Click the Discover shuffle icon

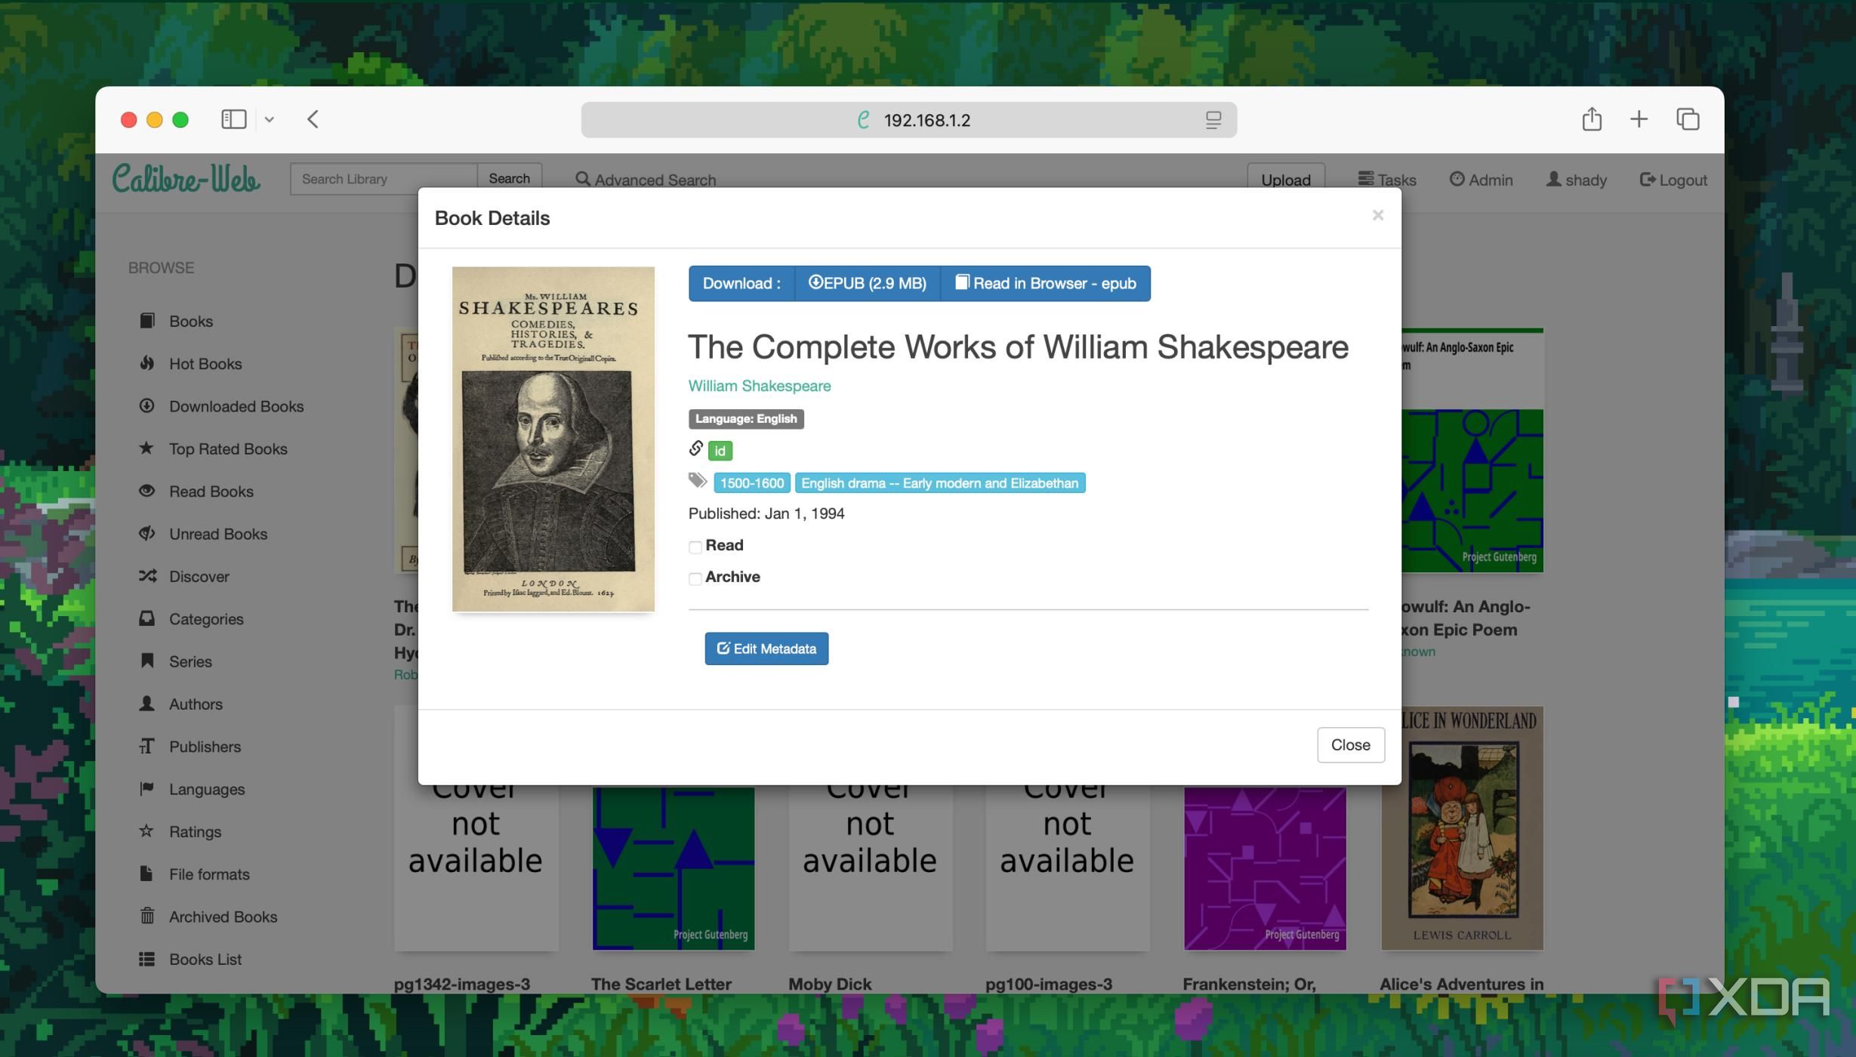point(147,576)
